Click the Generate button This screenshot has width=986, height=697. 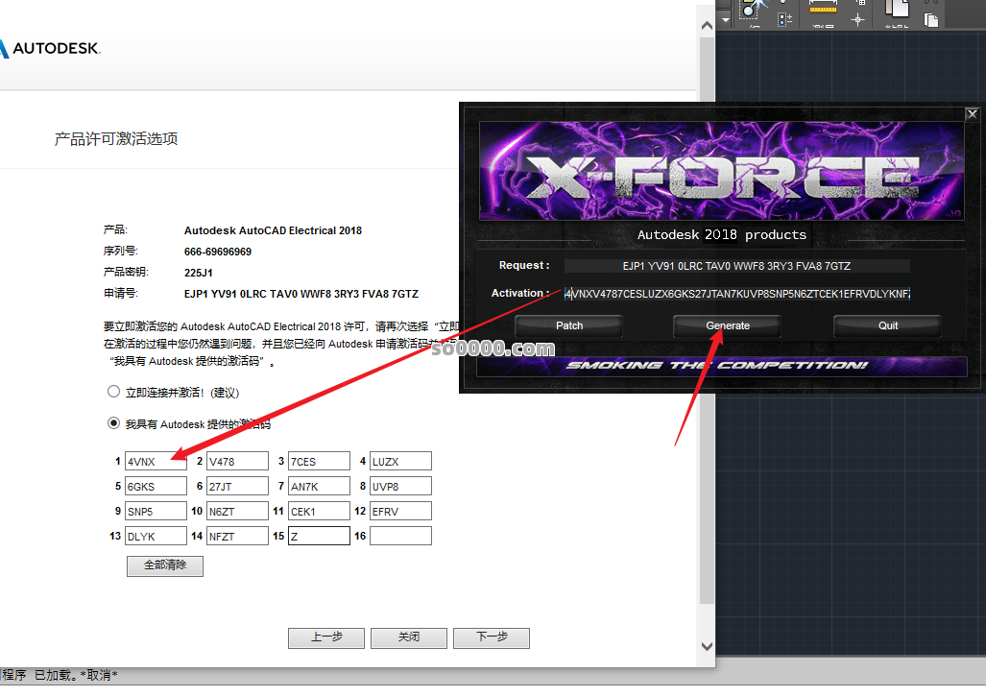728,325
